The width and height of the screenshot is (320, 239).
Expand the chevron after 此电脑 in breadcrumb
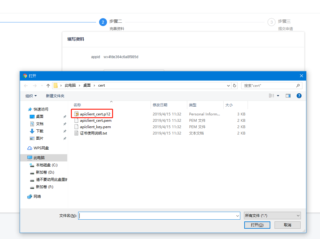pos(80,86)
